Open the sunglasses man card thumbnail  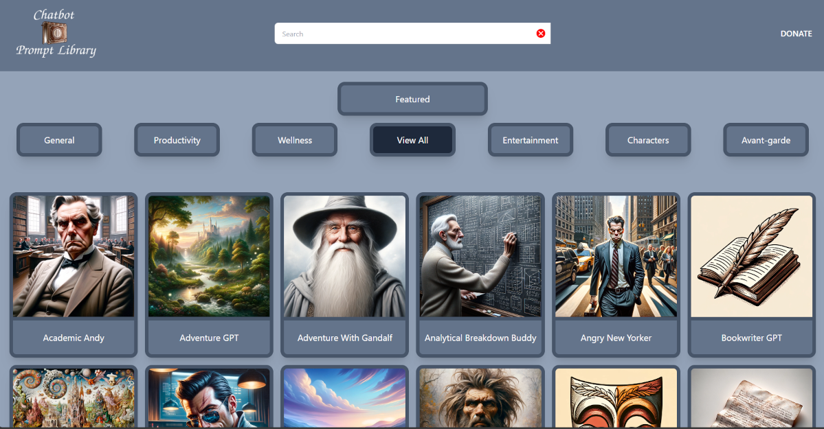pyautogui.click(x=209, y=397)
